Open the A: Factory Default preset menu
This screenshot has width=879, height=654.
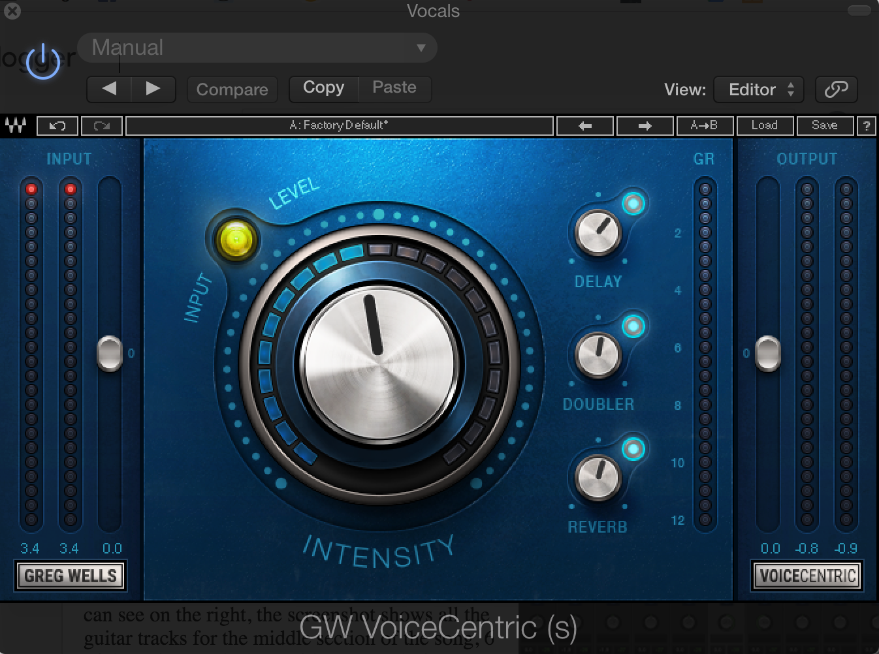click(339, 125)
